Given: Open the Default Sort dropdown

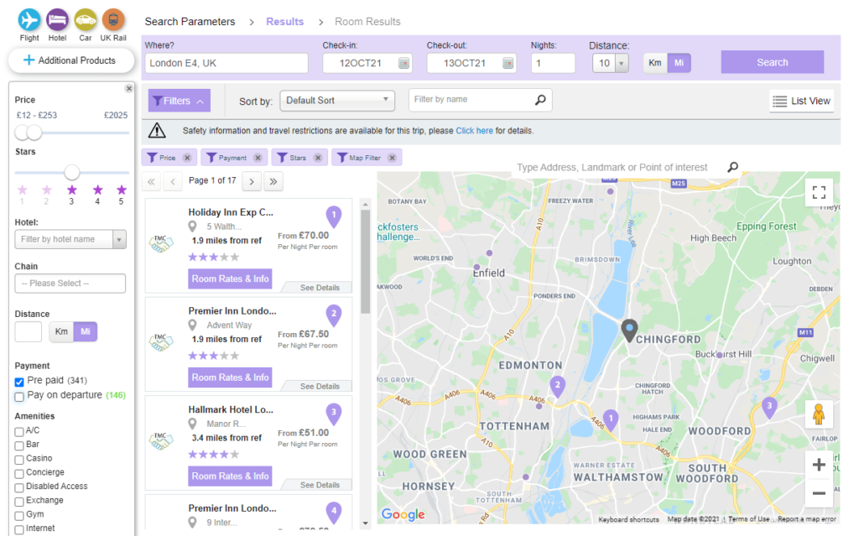Looking at the screenshot, I should pyautogui.click(x=336, y=100).
